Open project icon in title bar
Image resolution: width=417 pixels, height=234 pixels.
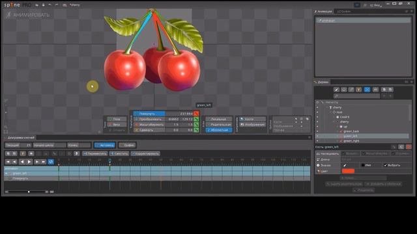[x=36, y=5]
